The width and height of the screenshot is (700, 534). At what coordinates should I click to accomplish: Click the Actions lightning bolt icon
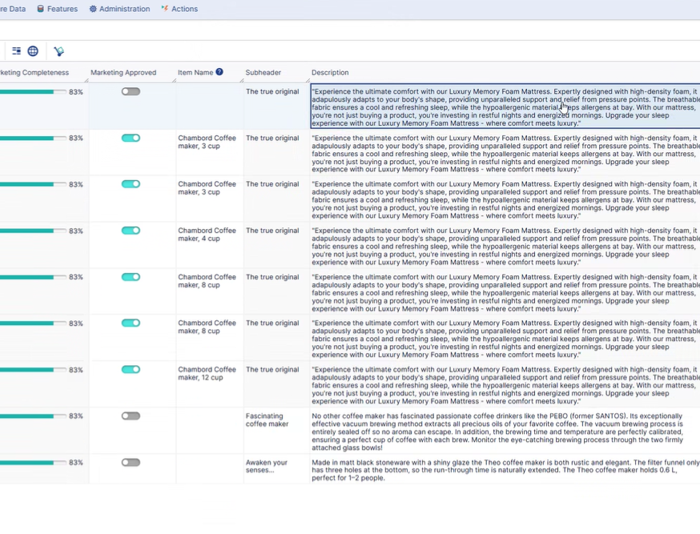(x=164, y=9)
